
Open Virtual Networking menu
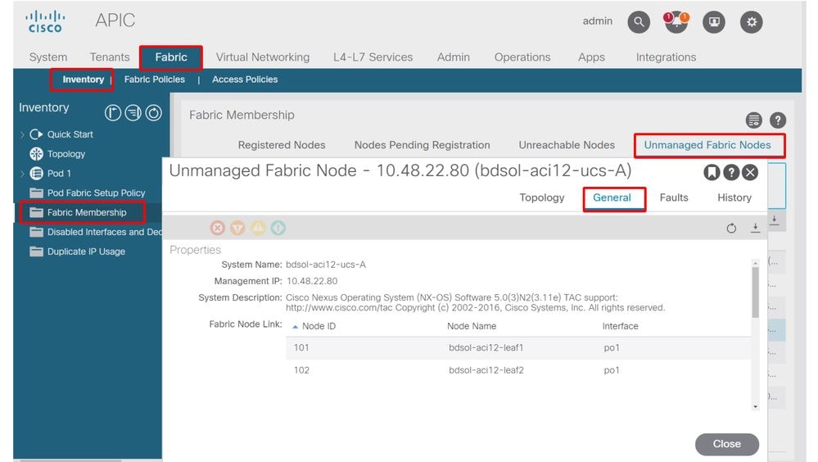coord(262,57)
